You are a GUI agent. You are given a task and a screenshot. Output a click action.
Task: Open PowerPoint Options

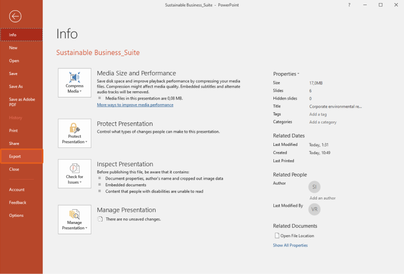click(x=21, y=215)
